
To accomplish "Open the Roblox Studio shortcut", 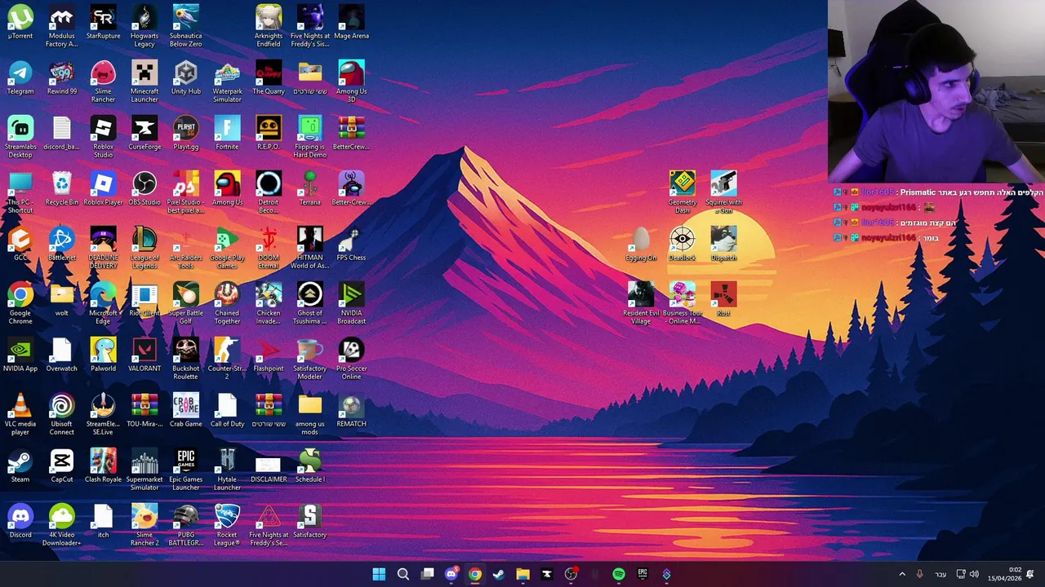I will pyautogui.click(x=103, y=138).
